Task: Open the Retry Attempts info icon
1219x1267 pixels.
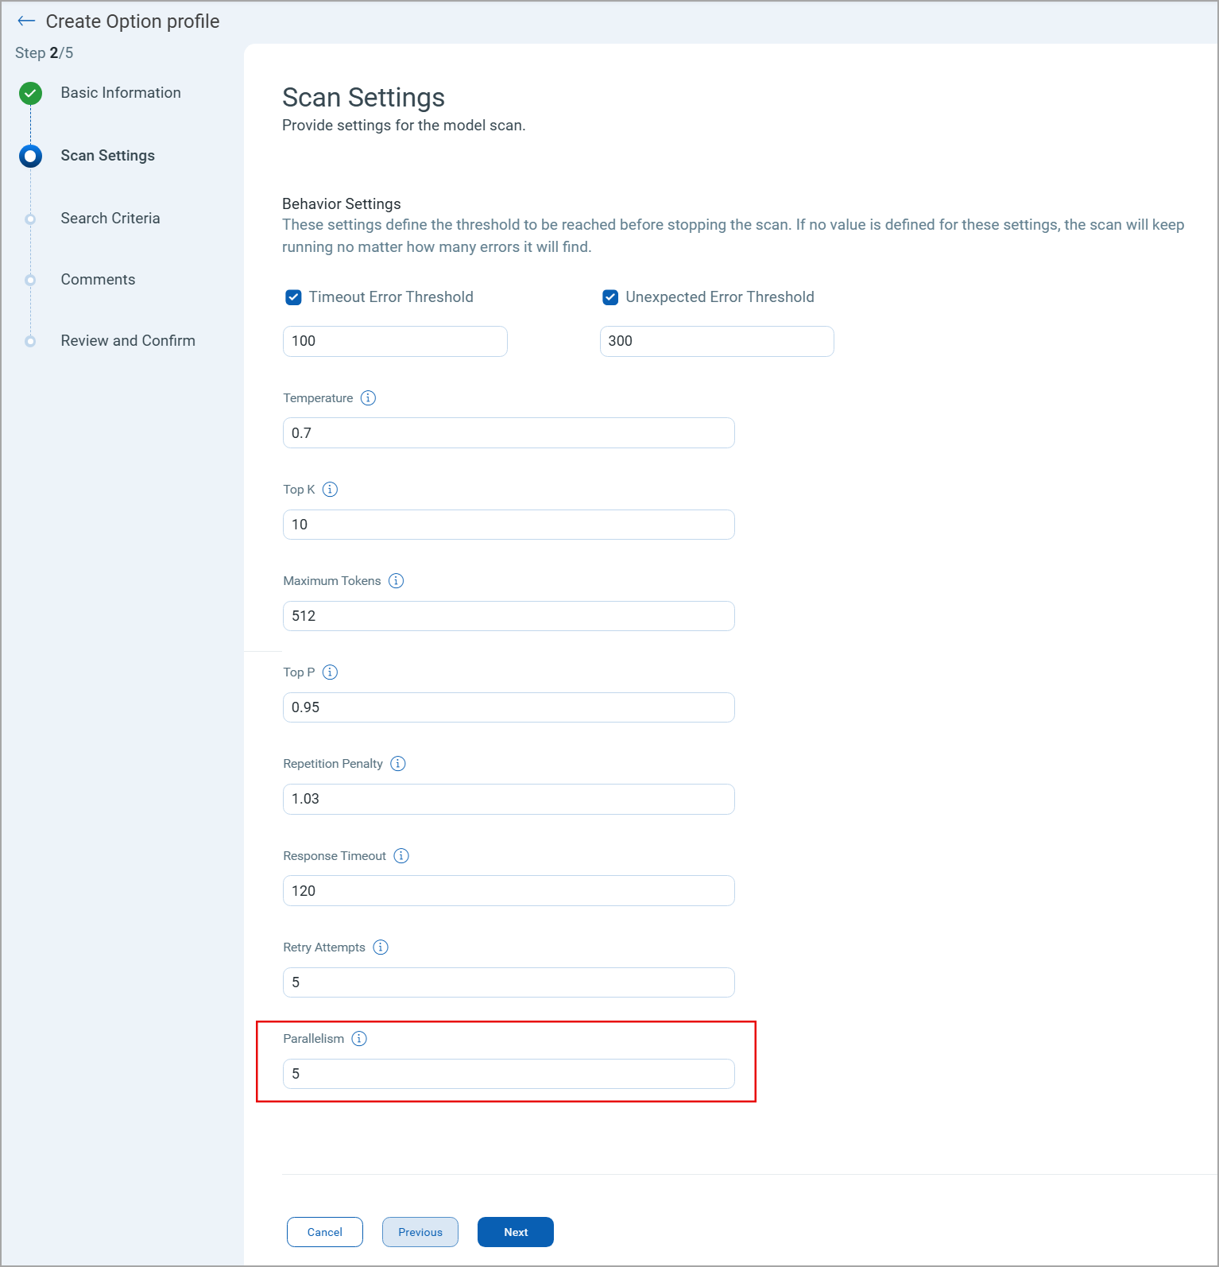Action: pyautogui.click(x=381, y=947)
